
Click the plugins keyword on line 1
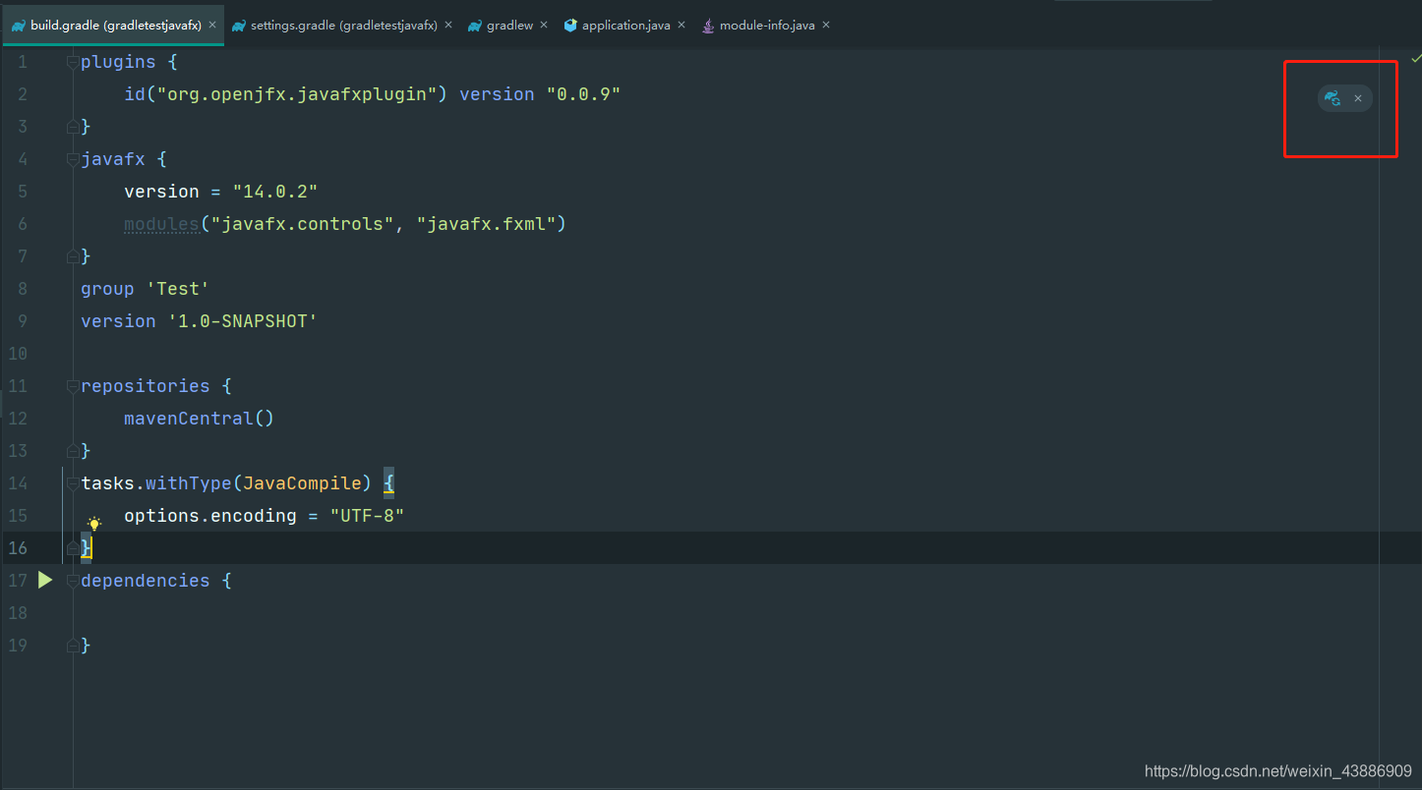click(118, 62)
